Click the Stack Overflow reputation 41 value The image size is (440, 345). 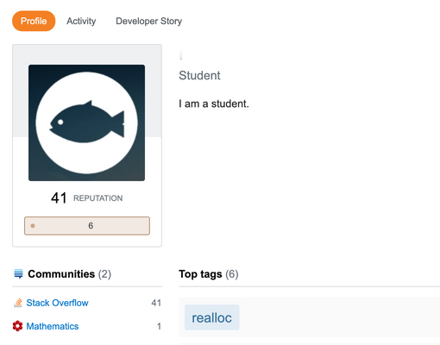156,303
